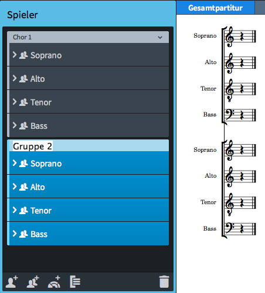
Task: Expand the Chor 1 Alto player card
Action: click(15, 78)
